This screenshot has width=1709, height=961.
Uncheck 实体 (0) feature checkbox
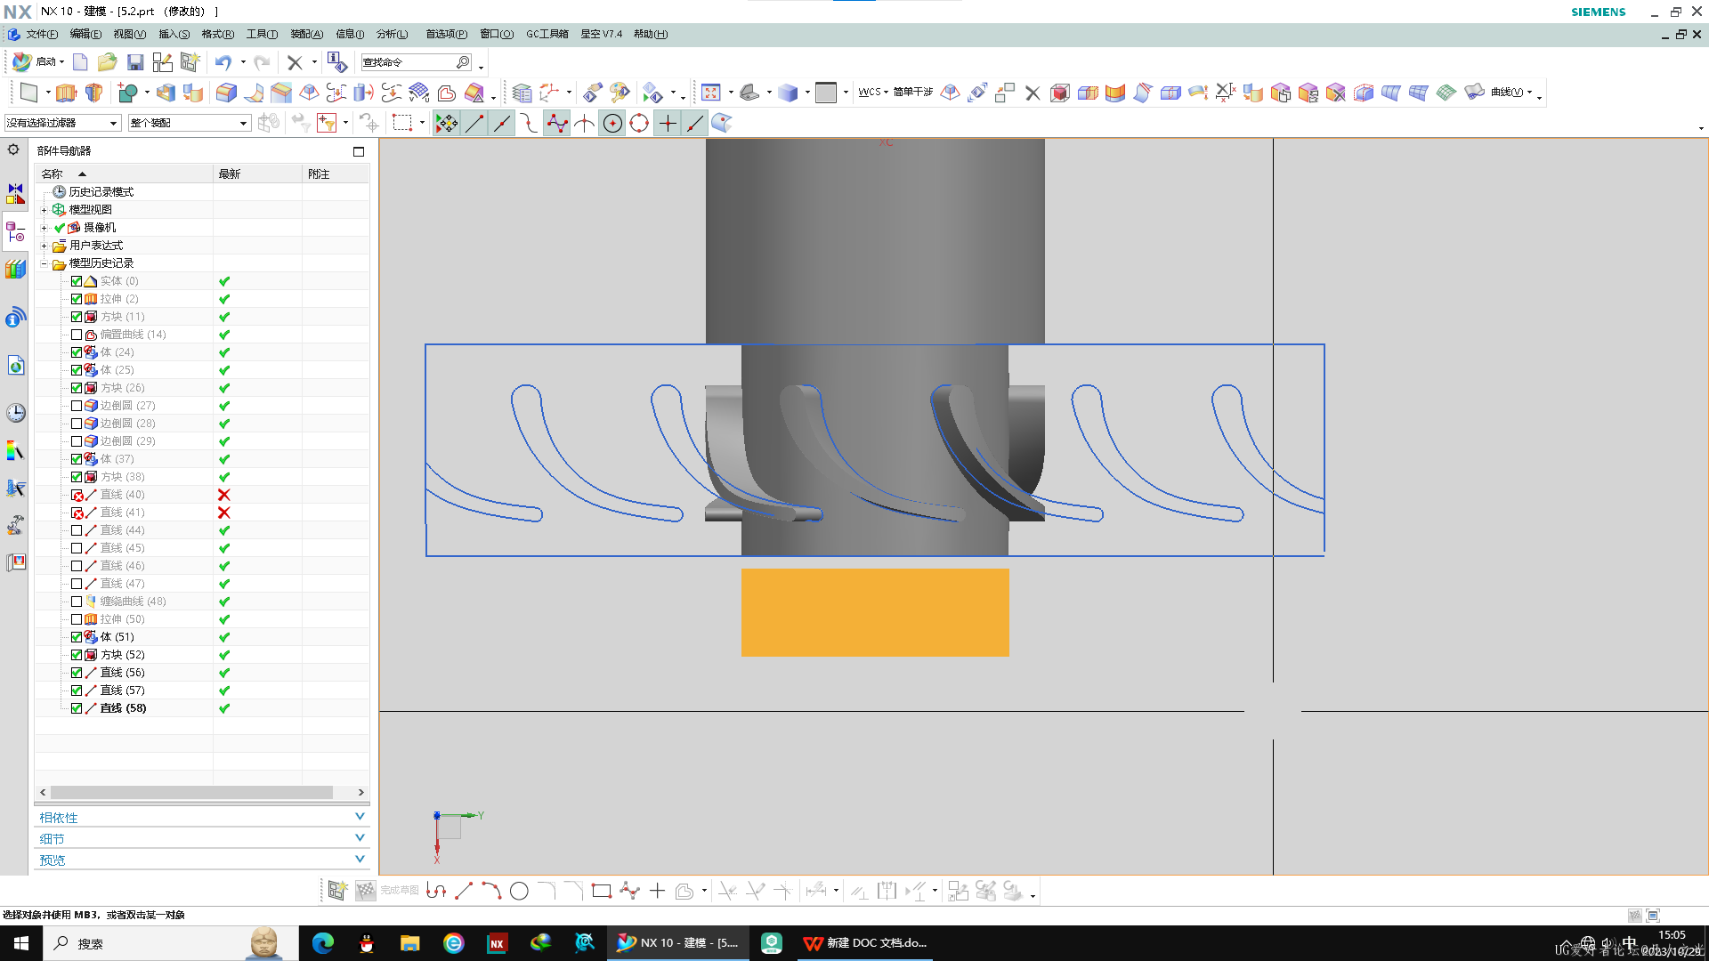(77, 281)
